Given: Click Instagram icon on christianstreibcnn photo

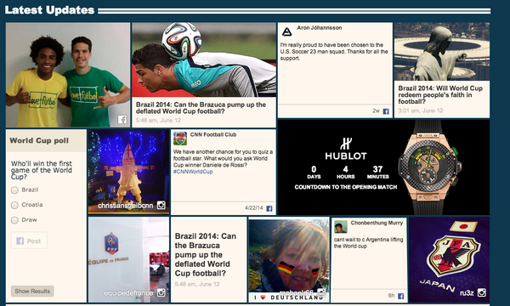Looking at the screenshot, I should point(161,205).
